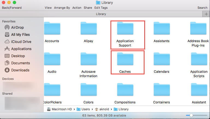Select the Library tab

(101, 14)
